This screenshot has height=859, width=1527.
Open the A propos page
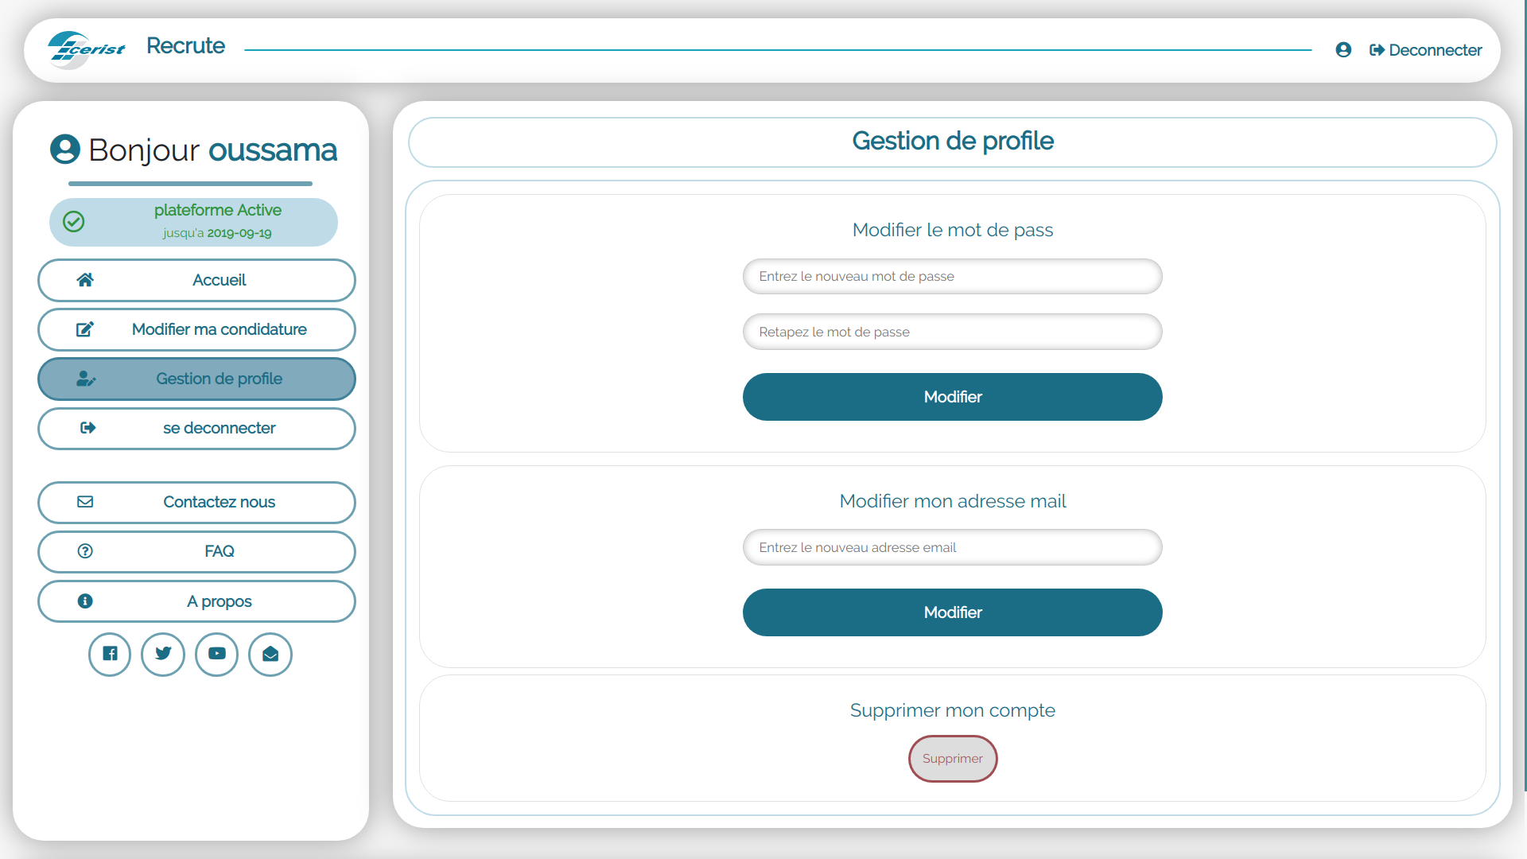(196, 601)
